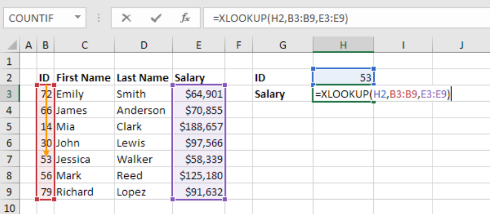Screen dimensions: 490x214
Task: Select row 5 header
Action: [x=10, y=126]
